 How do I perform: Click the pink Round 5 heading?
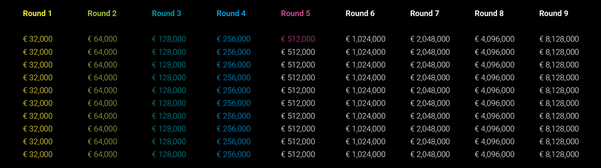(x=296, y=13)
